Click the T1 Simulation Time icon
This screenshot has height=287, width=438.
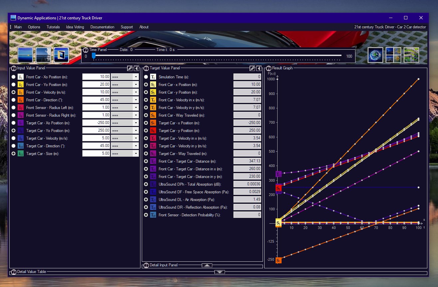(153, 77)
